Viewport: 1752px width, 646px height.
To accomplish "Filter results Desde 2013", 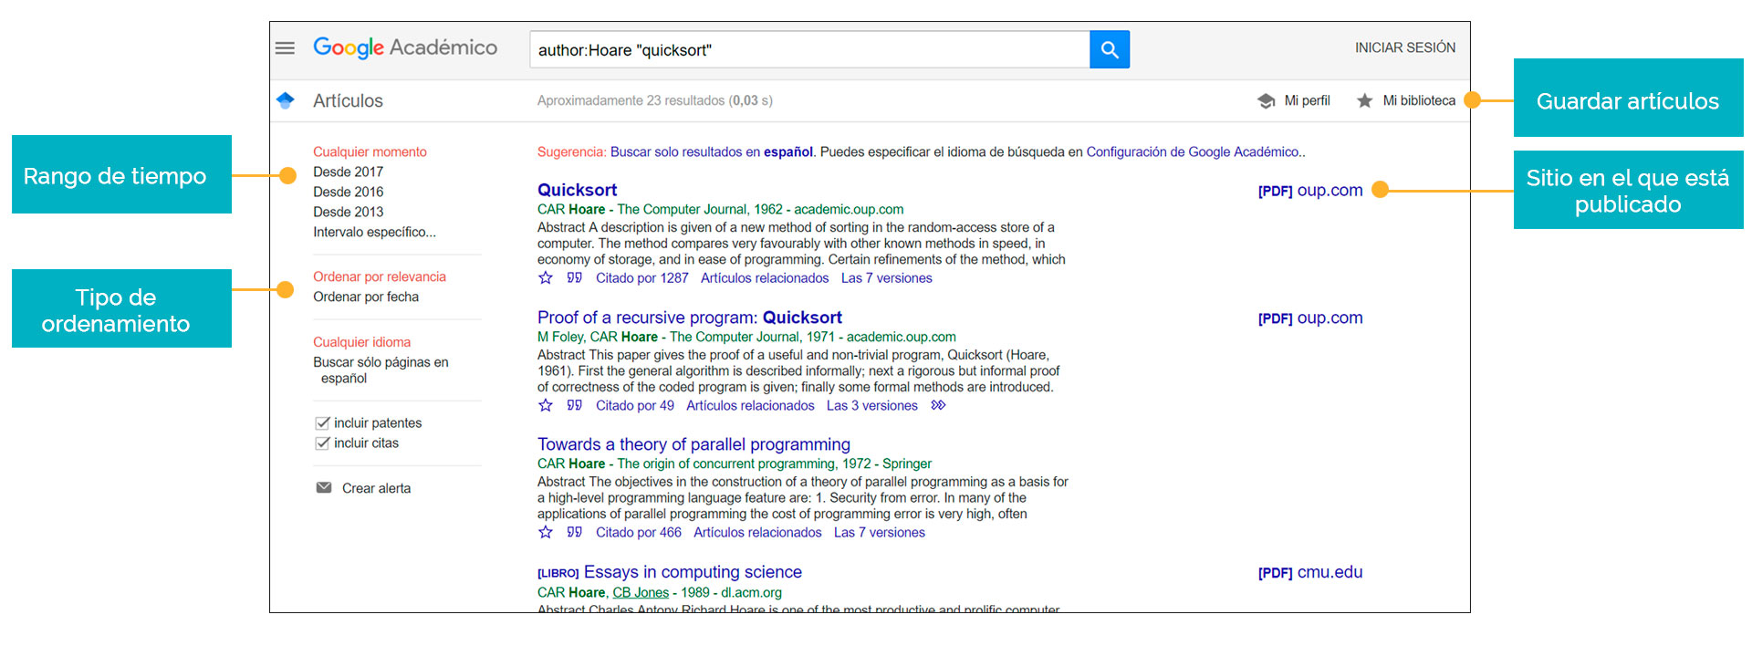I will [348, 212].
